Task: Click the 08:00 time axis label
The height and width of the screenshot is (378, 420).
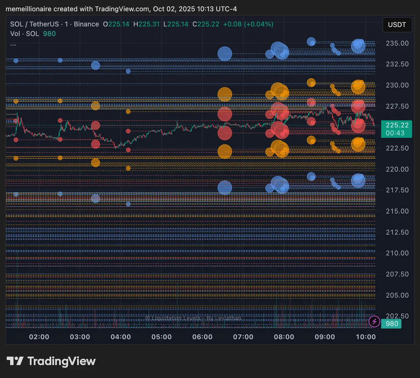Action: 284,337
